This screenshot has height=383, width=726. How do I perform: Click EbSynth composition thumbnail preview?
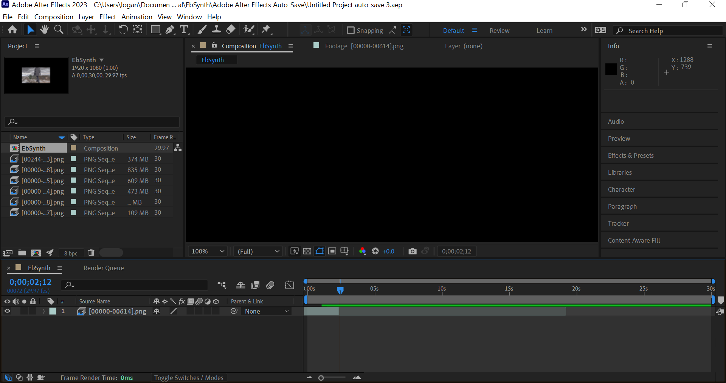pyautogui.click(x=36, y=75)
